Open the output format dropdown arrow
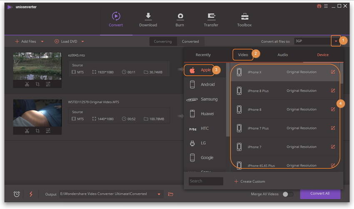The height and width of the screenshot is (209, 354). [x=336, y=41]
